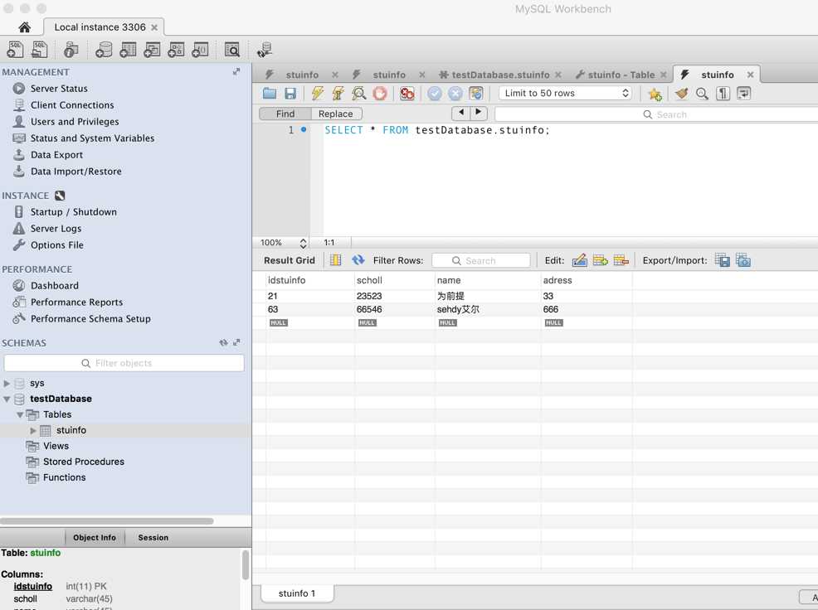Adjust the 100% zoom stepper
This screenshot has width=818, height=610.
303,243
